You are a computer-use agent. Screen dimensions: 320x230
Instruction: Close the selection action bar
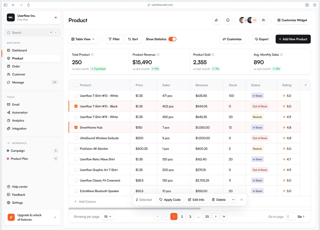[241, 200]
